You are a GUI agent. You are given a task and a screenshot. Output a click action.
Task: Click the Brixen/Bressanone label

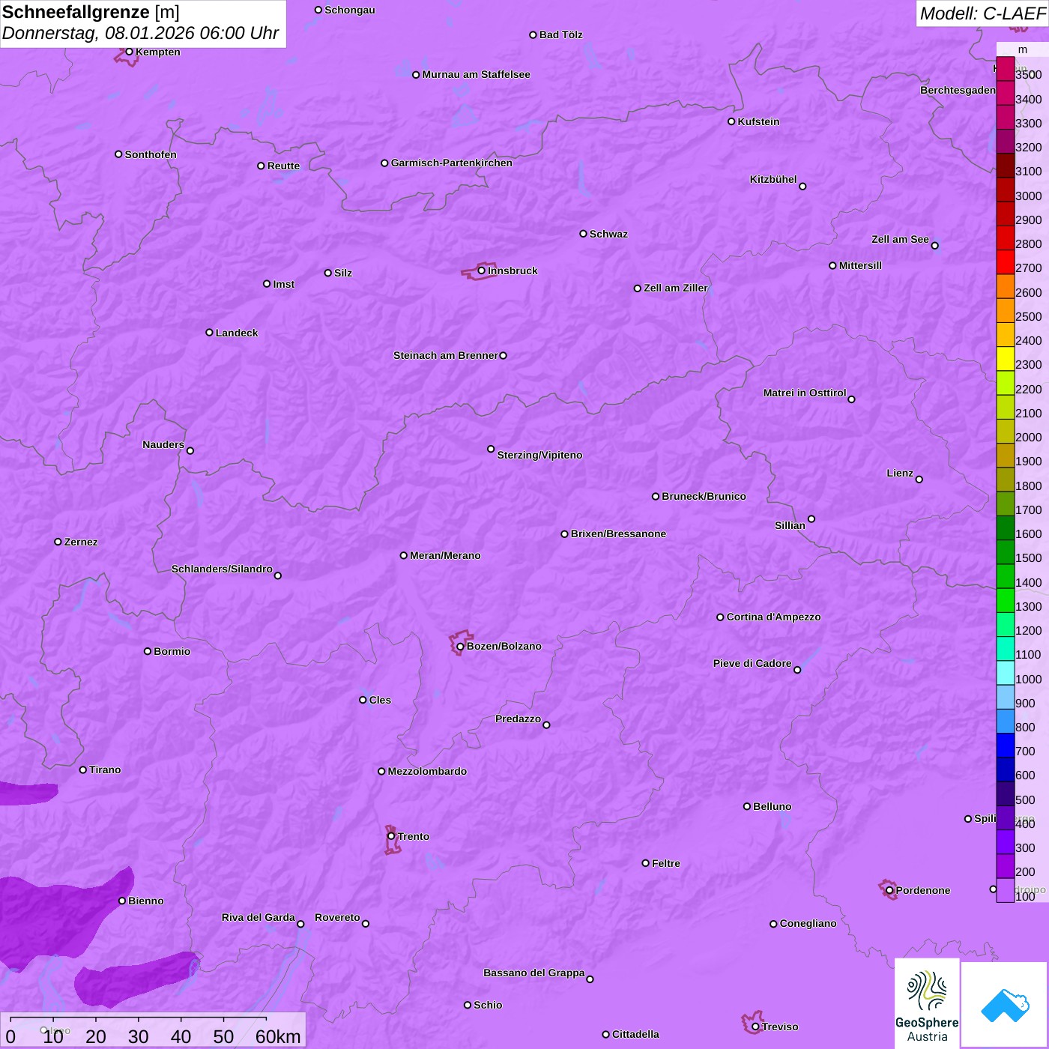coord(619,534)
